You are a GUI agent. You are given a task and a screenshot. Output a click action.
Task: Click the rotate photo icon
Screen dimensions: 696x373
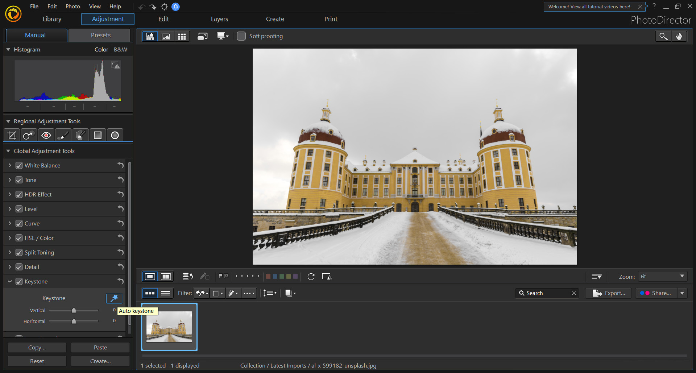[x=311, y=277]
